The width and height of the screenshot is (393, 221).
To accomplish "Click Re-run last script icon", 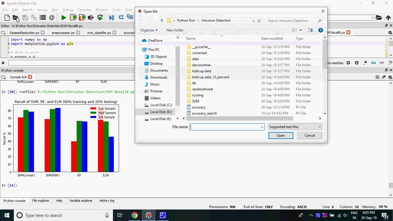I will pos(100,18).
